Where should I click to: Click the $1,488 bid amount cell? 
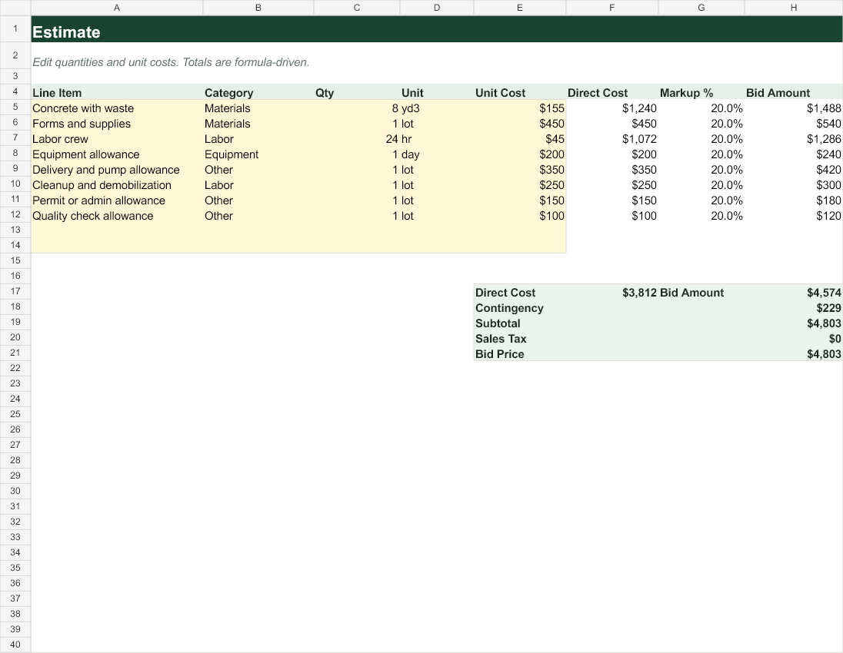tap(794, 108)
